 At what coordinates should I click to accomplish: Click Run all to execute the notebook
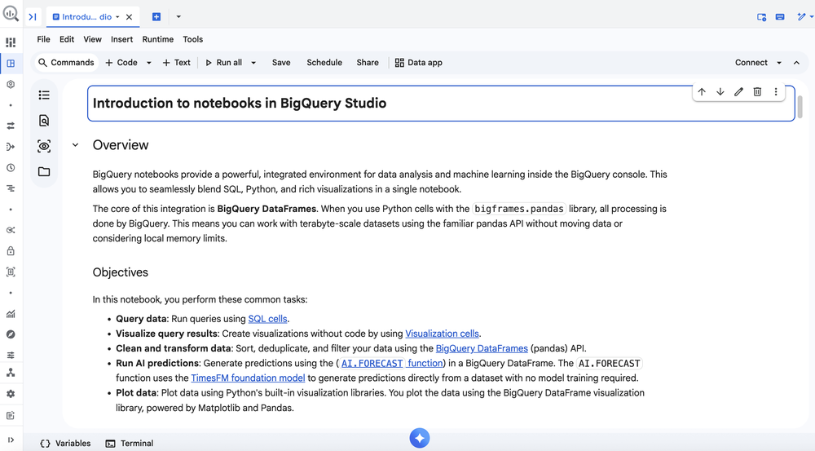pyautogui.click(x=223, y=63)
